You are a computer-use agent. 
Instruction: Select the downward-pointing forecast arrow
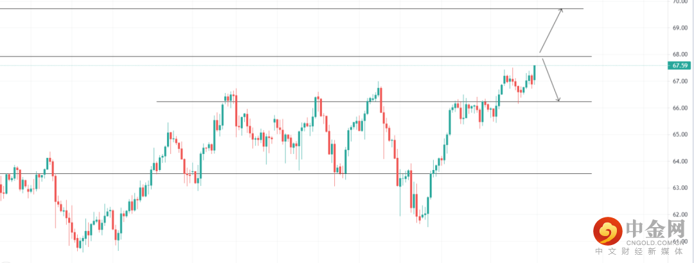pyautogui.click(x=551, y=80)
